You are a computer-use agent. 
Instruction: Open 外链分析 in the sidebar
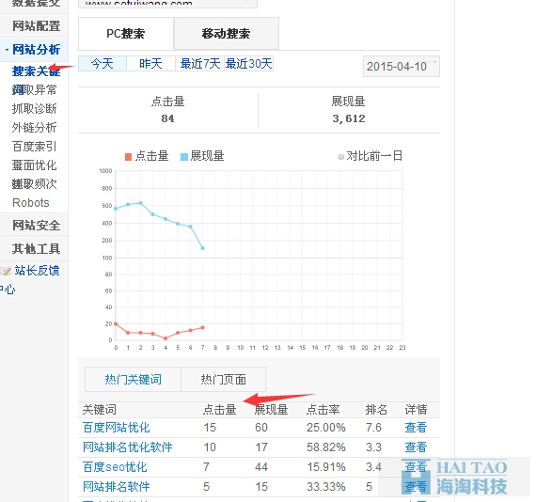click(34, 128)
